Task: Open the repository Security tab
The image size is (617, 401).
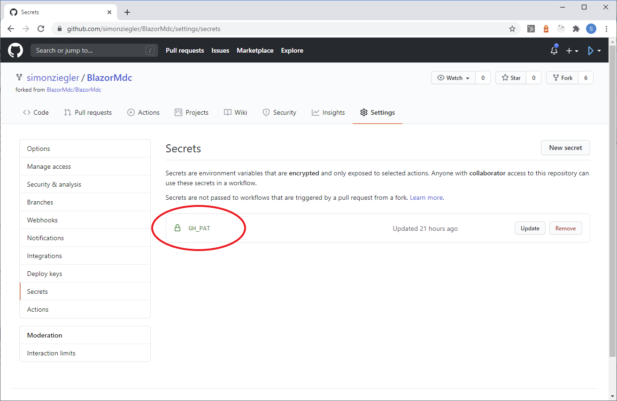Action: point(279,112)
